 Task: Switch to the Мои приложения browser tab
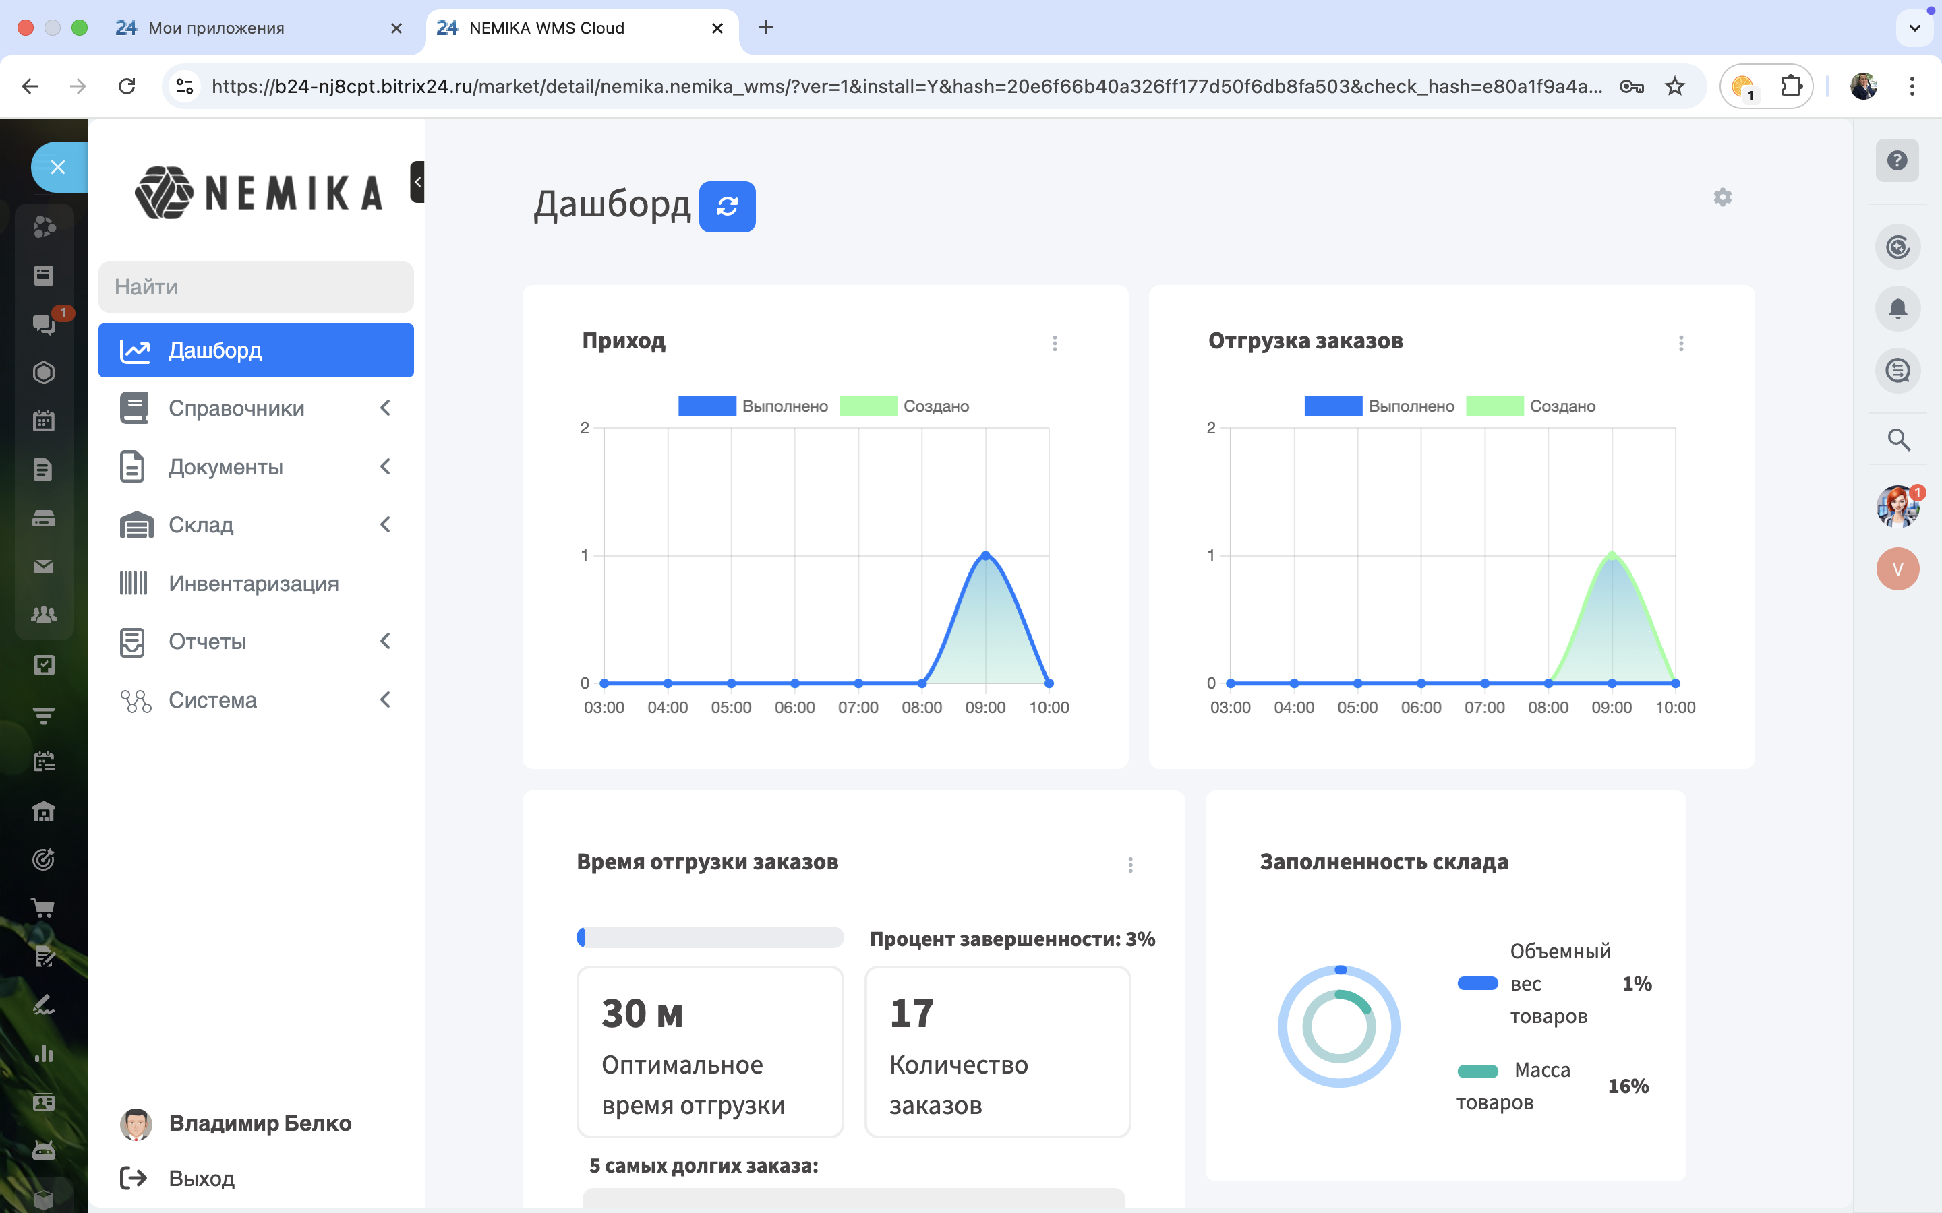click(x=216, y=28)
